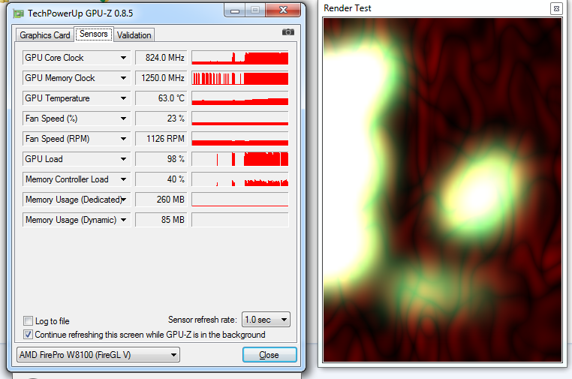The image size is (572, 379).
Task: Close the Render Test window
Action: click(x=556, y=8)
